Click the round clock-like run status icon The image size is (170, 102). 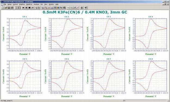click(x=39, y=8)
